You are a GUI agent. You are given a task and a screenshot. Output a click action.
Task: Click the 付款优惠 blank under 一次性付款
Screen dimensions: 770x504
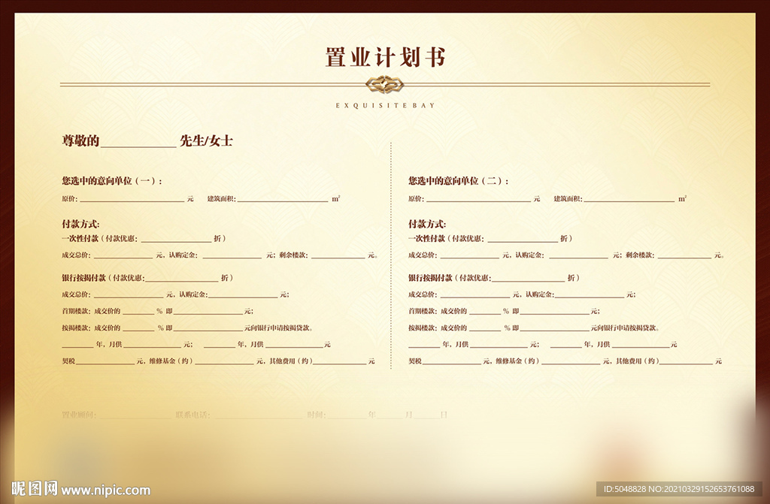pos(177,239)
